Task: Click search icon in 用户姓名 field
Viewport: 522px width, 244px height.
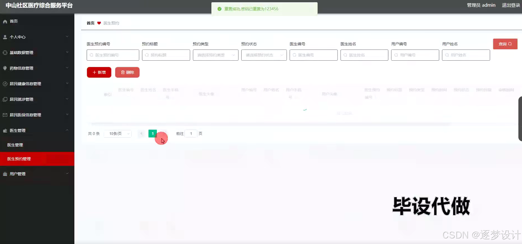Action: tap(447, 55)
